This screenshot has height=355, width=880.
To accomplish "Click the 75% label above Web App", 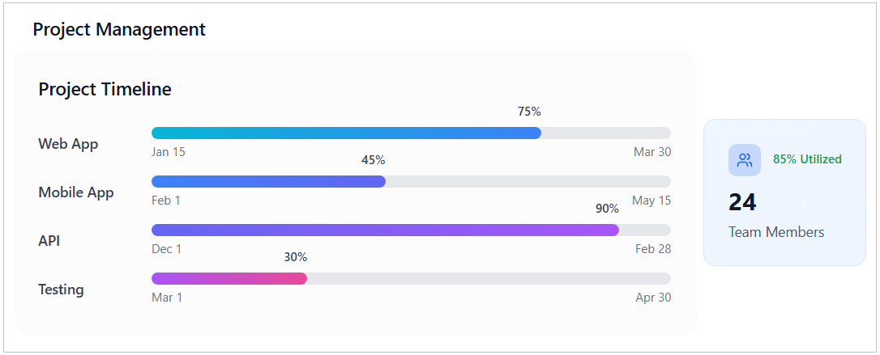I will [x=529, y=112].
